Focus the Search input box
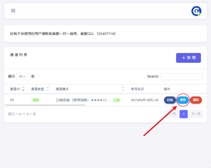Viewport: 211px width, 168px height. (x=182, y=77)
